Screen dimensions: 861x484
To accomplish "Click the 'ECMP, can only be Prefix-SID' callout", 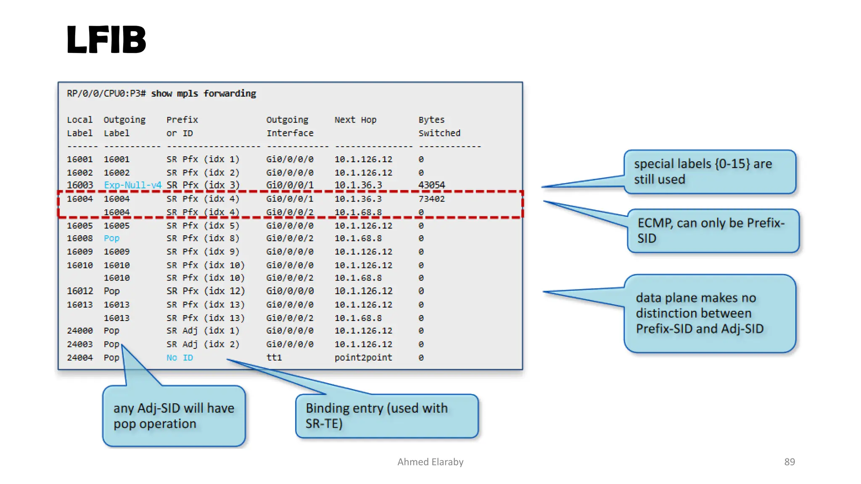I will [713, 231].
